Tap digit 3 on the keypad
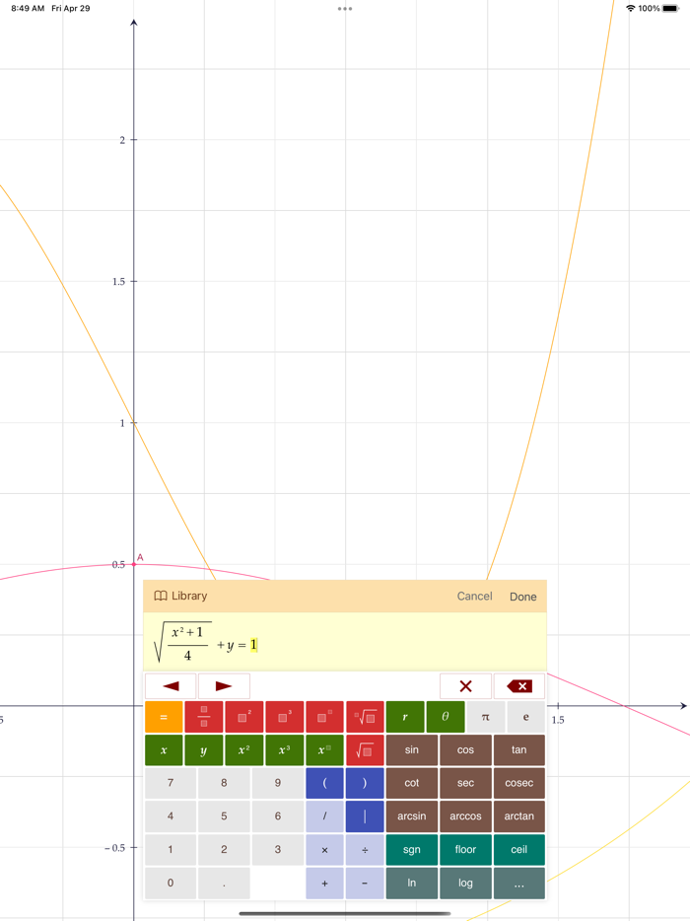Screen dimensions: 690x921 278,850
